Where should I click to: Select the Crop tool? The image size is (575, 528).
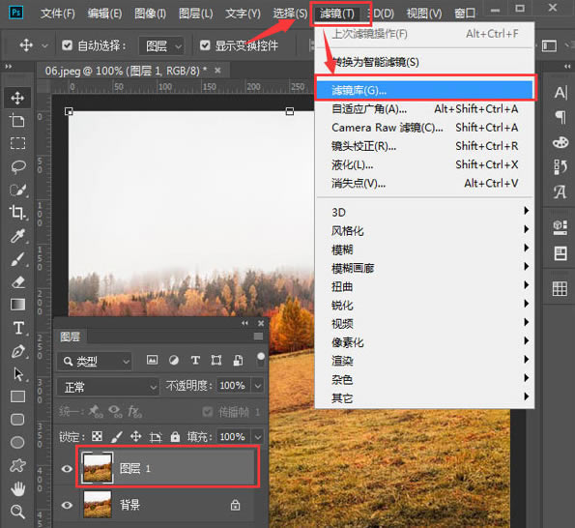pos(17,213)
